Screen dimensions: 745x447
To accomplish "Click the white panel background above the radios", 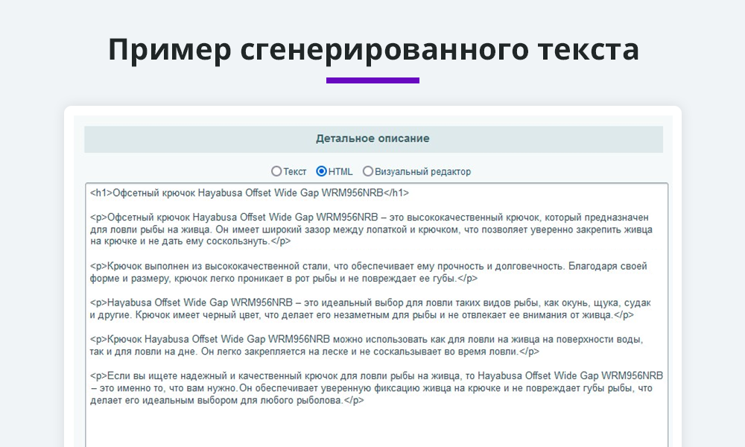I will click(x=372, y=156).
